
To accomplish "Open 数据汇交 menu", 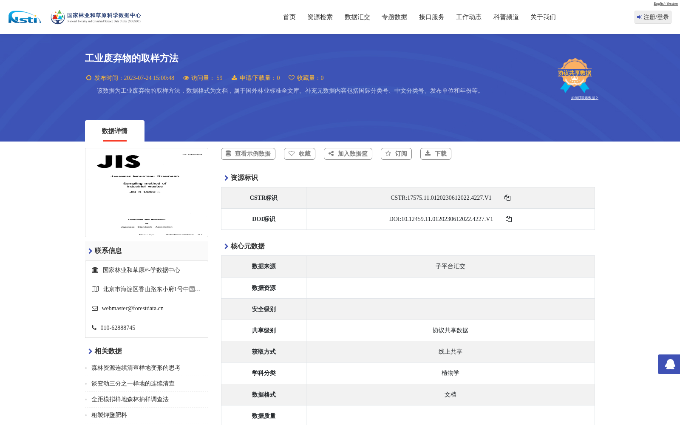I will tap(357, 17).
